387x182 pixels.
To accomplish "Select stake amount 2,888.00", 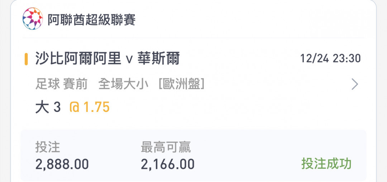I will tap(62, 164).
